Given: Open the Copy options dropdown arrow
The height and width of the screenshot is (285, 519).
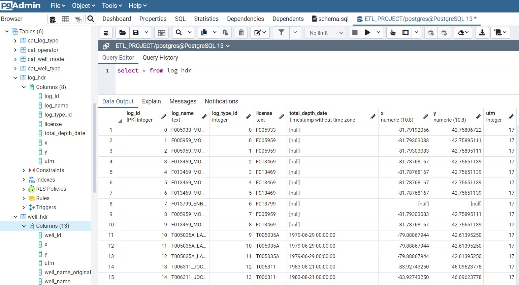Looking at the screenshot, I should [x=215, y=33].
